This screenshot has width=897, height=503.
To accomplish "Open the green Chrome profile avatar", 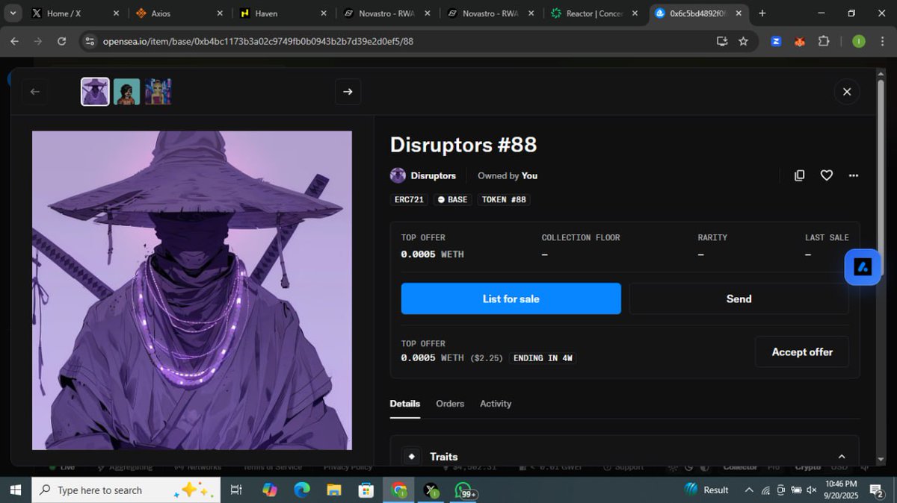I will click(x=858, y=41).
